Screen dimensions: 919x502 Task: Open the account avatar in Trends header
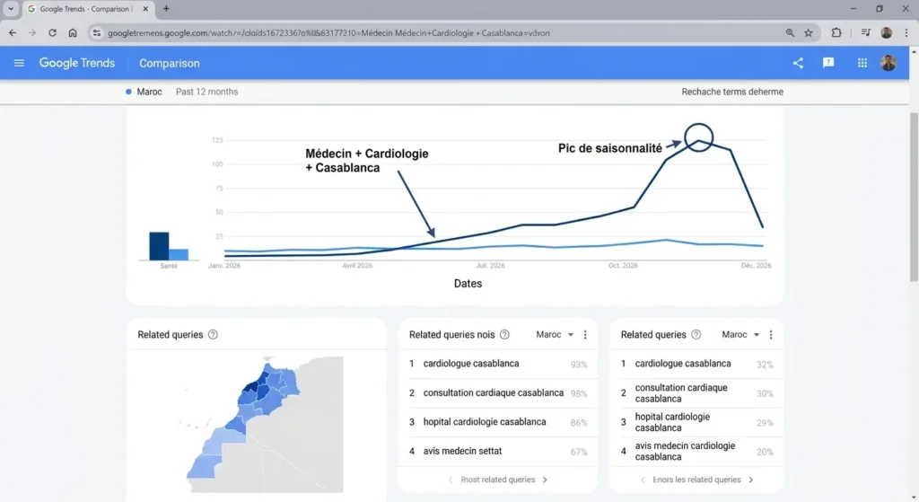tap(888, 63)
